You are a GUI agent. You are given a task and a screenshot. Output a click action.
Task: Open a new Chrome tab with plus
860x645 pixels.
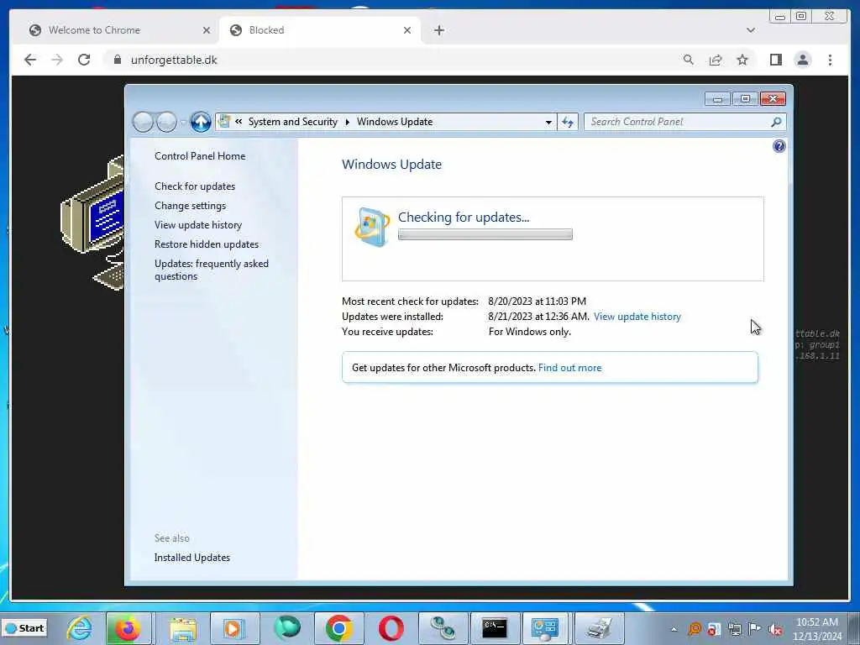pyautogui.click(x=438, y=30)
